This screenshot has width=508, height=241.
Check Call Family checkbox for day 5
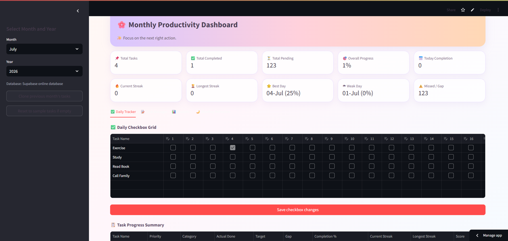point(252,175)
